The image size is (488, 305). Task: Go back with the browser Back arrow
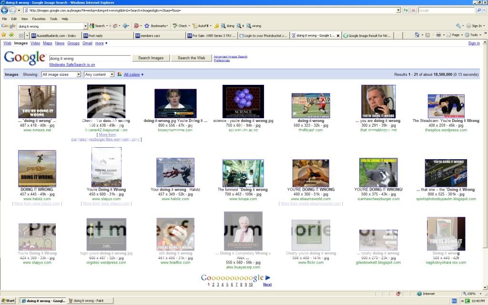coord(4,10)
